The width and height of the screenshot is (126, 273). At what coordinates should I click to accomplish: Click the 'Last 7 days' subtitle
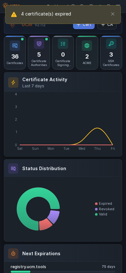tap(33, 86)
